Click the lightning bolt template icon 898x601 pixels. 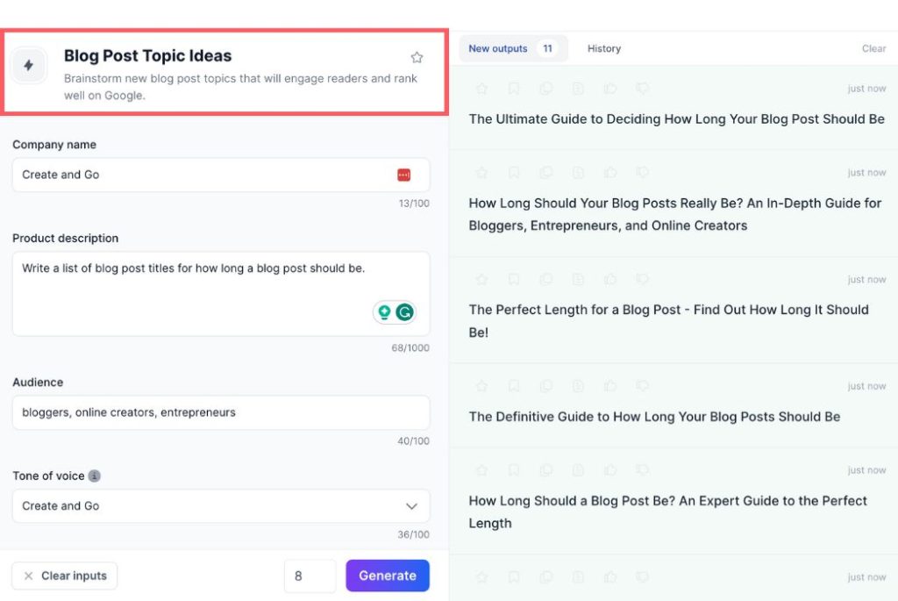point(30,66)
